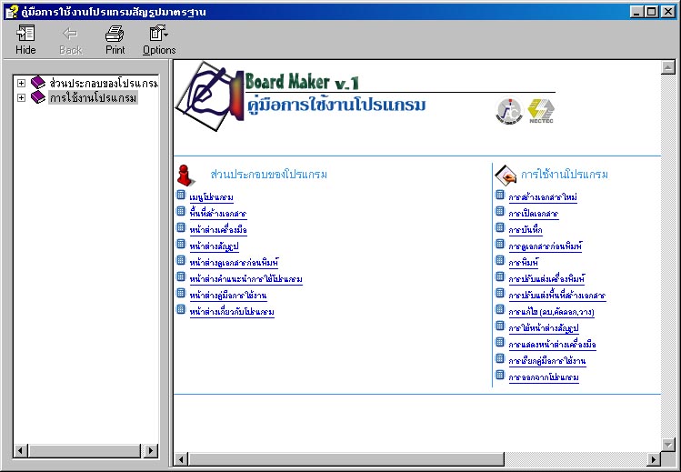Open the การบันทึก link

[526, 230]
